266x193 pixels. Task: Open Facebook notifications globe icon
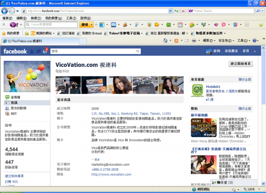pos(45,51)
